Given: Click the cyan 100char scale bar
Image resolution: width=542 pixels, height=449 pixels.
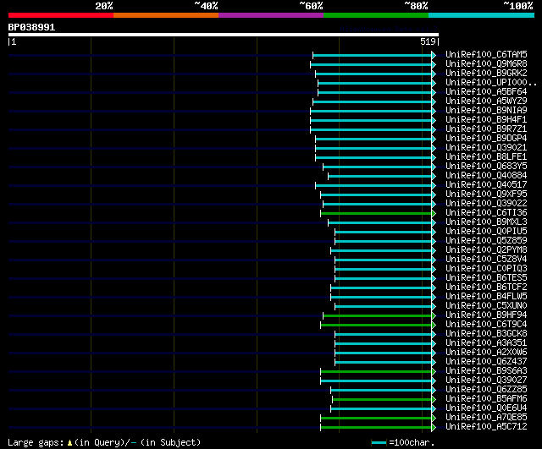Looking at the screenshot, I should [x=379, y=443].
